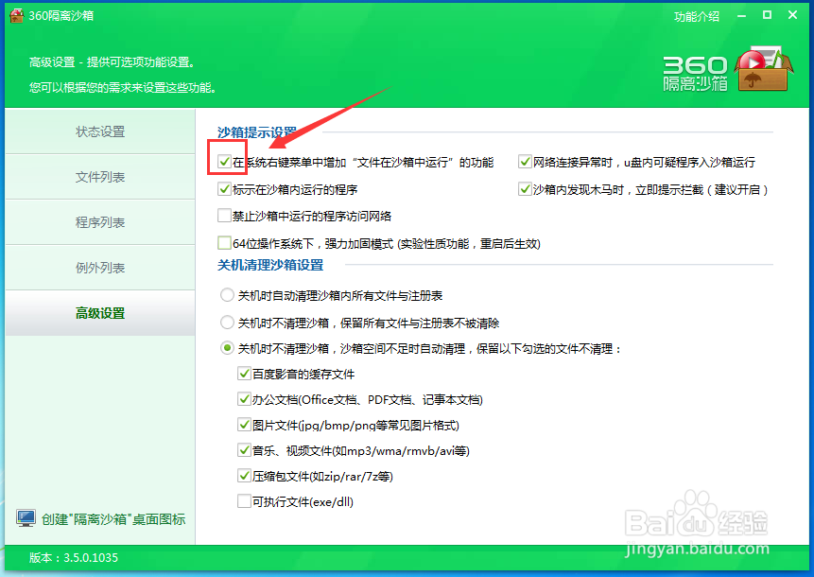Uncheck 网络连接异常时可疑程序入沙箱运行

tap(526, 161)
